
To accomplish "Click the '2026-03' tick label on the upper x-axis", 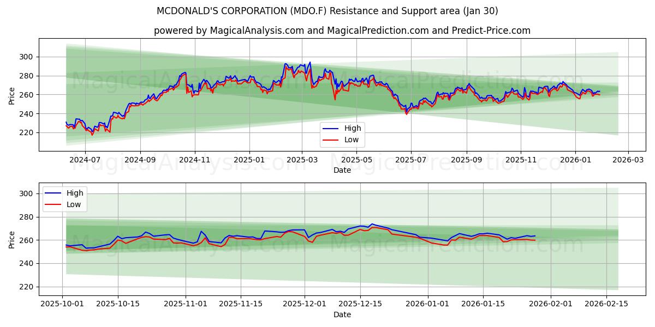I will 628,160.
